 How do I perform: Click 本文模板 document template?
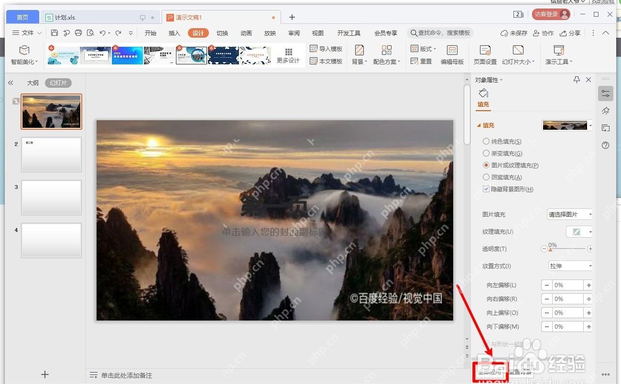tap(326, 61)
